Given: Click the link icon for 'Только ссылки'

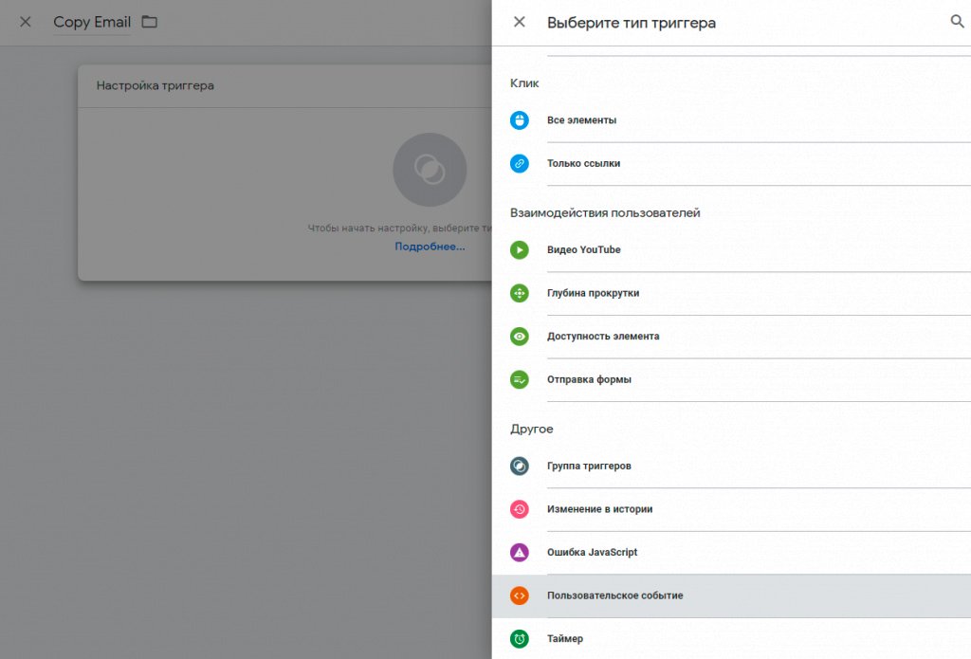Looking at the screenshot, I should click(519, 163).
